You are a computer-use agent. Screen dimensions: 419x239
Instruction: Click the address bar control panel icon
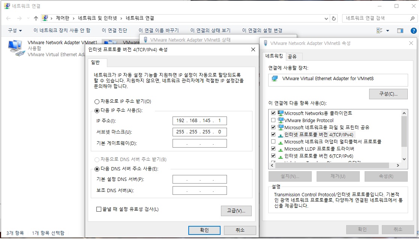point(45,18)
